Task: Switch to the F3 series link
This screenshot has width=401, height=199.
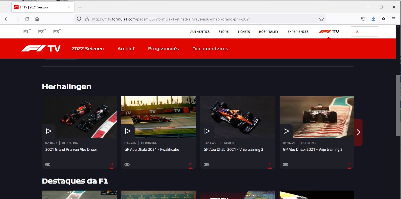Action: pyautogui.click(x=57, y=31)
